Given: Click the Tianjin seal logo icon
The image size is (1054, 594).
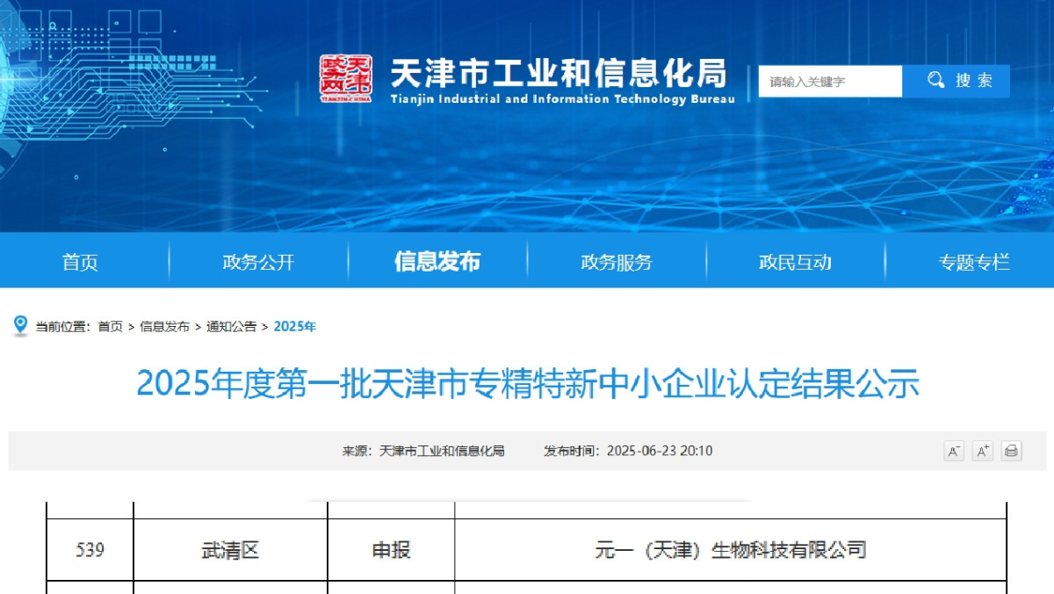Looking at the screenshot, I should pos(345,79).
